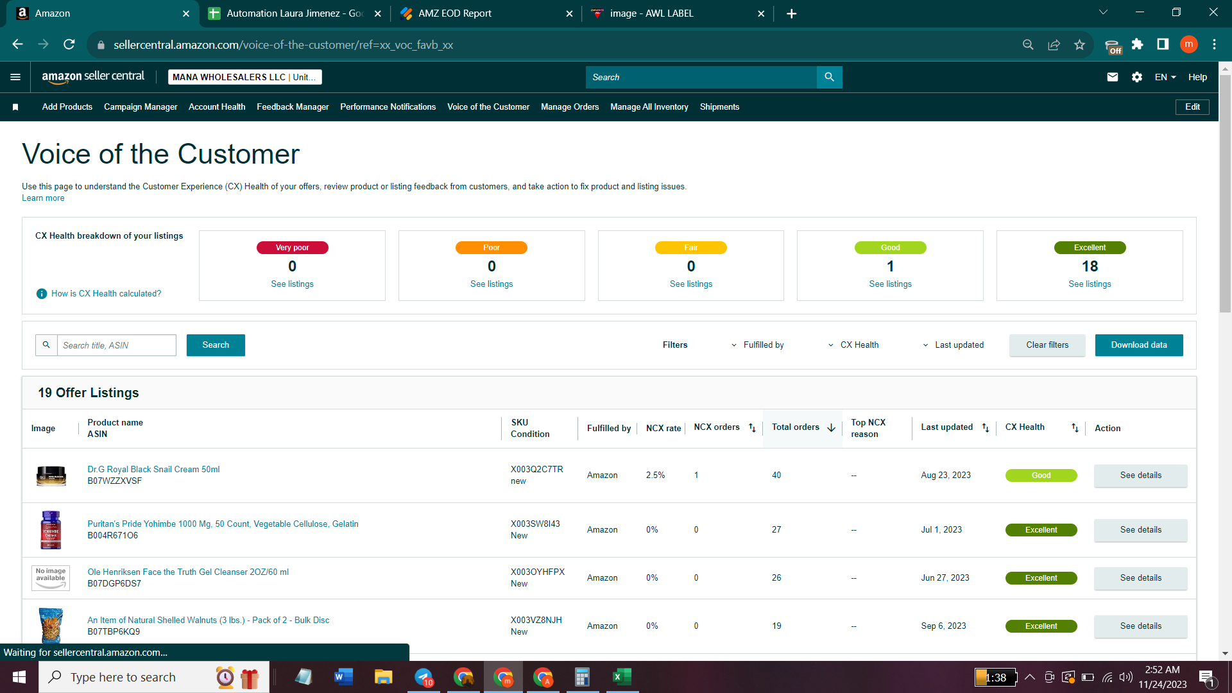See details for Ole Henriksen Gel Cleanser

[1141, 578]
